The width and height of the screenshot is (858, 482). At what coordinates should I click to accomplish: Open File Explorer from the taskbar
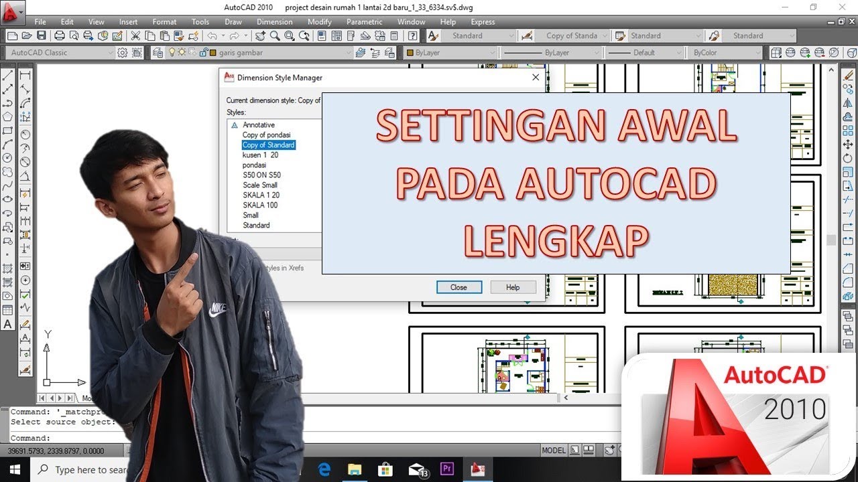click(355, 469)
